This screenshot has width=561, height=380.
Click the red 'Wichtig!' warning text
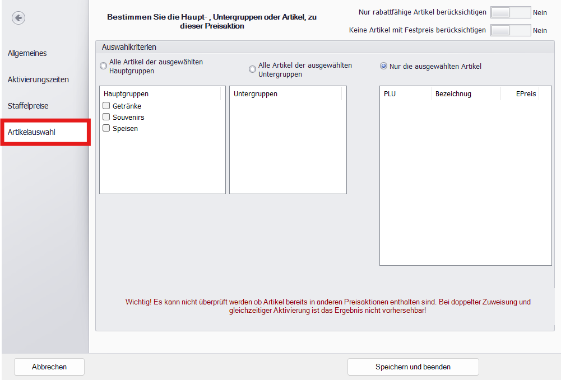[x=328, y=306]
